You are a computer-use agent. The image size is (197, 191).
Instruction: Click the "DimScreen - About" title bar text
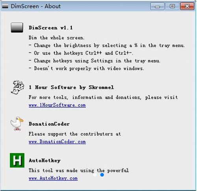(36, 6)
